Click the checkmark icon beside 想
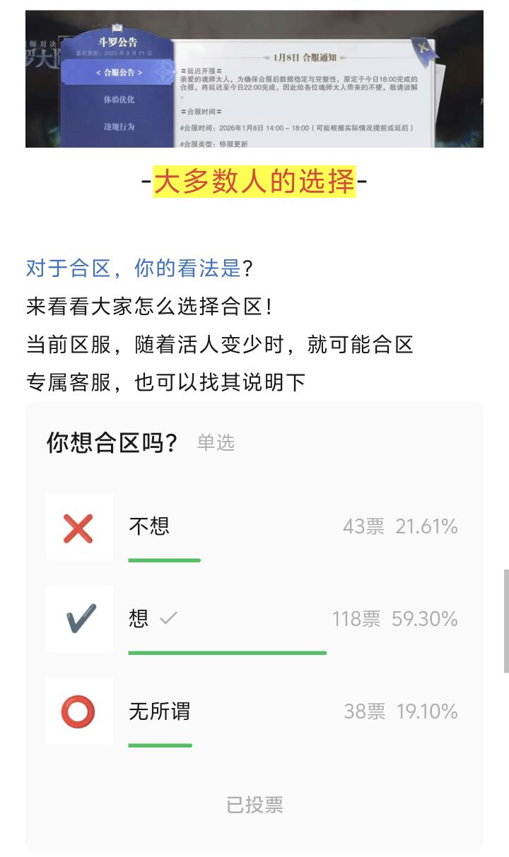This screenshot has width=509, height=857. [79, 620]
